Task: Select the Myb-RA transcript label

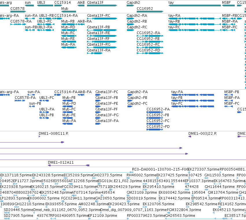Action: (x=68, y=45)
